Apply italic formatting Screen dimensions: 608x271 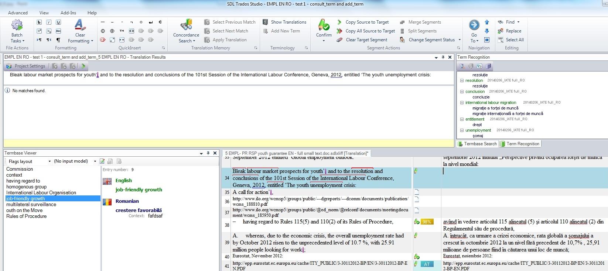(x=49, y=22)
